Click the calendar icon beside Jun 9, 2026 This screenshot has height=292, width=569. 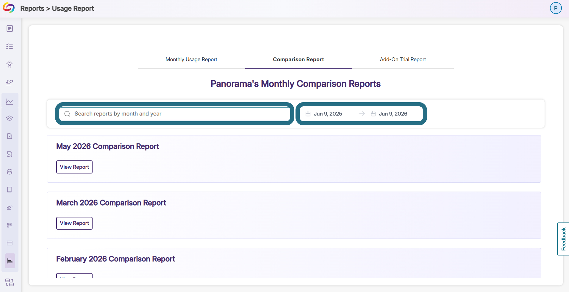click(373, 114)
